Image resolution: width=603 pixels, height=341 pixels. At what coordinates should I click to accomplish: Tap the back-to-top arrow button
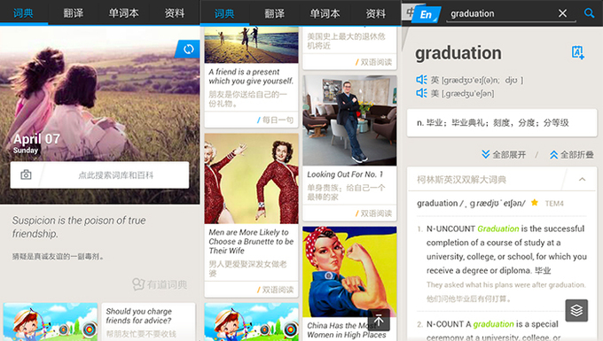point(379,320)
